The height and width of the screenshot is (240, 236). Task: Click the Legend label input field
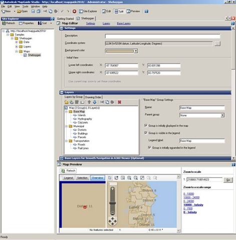coord(202,141)
